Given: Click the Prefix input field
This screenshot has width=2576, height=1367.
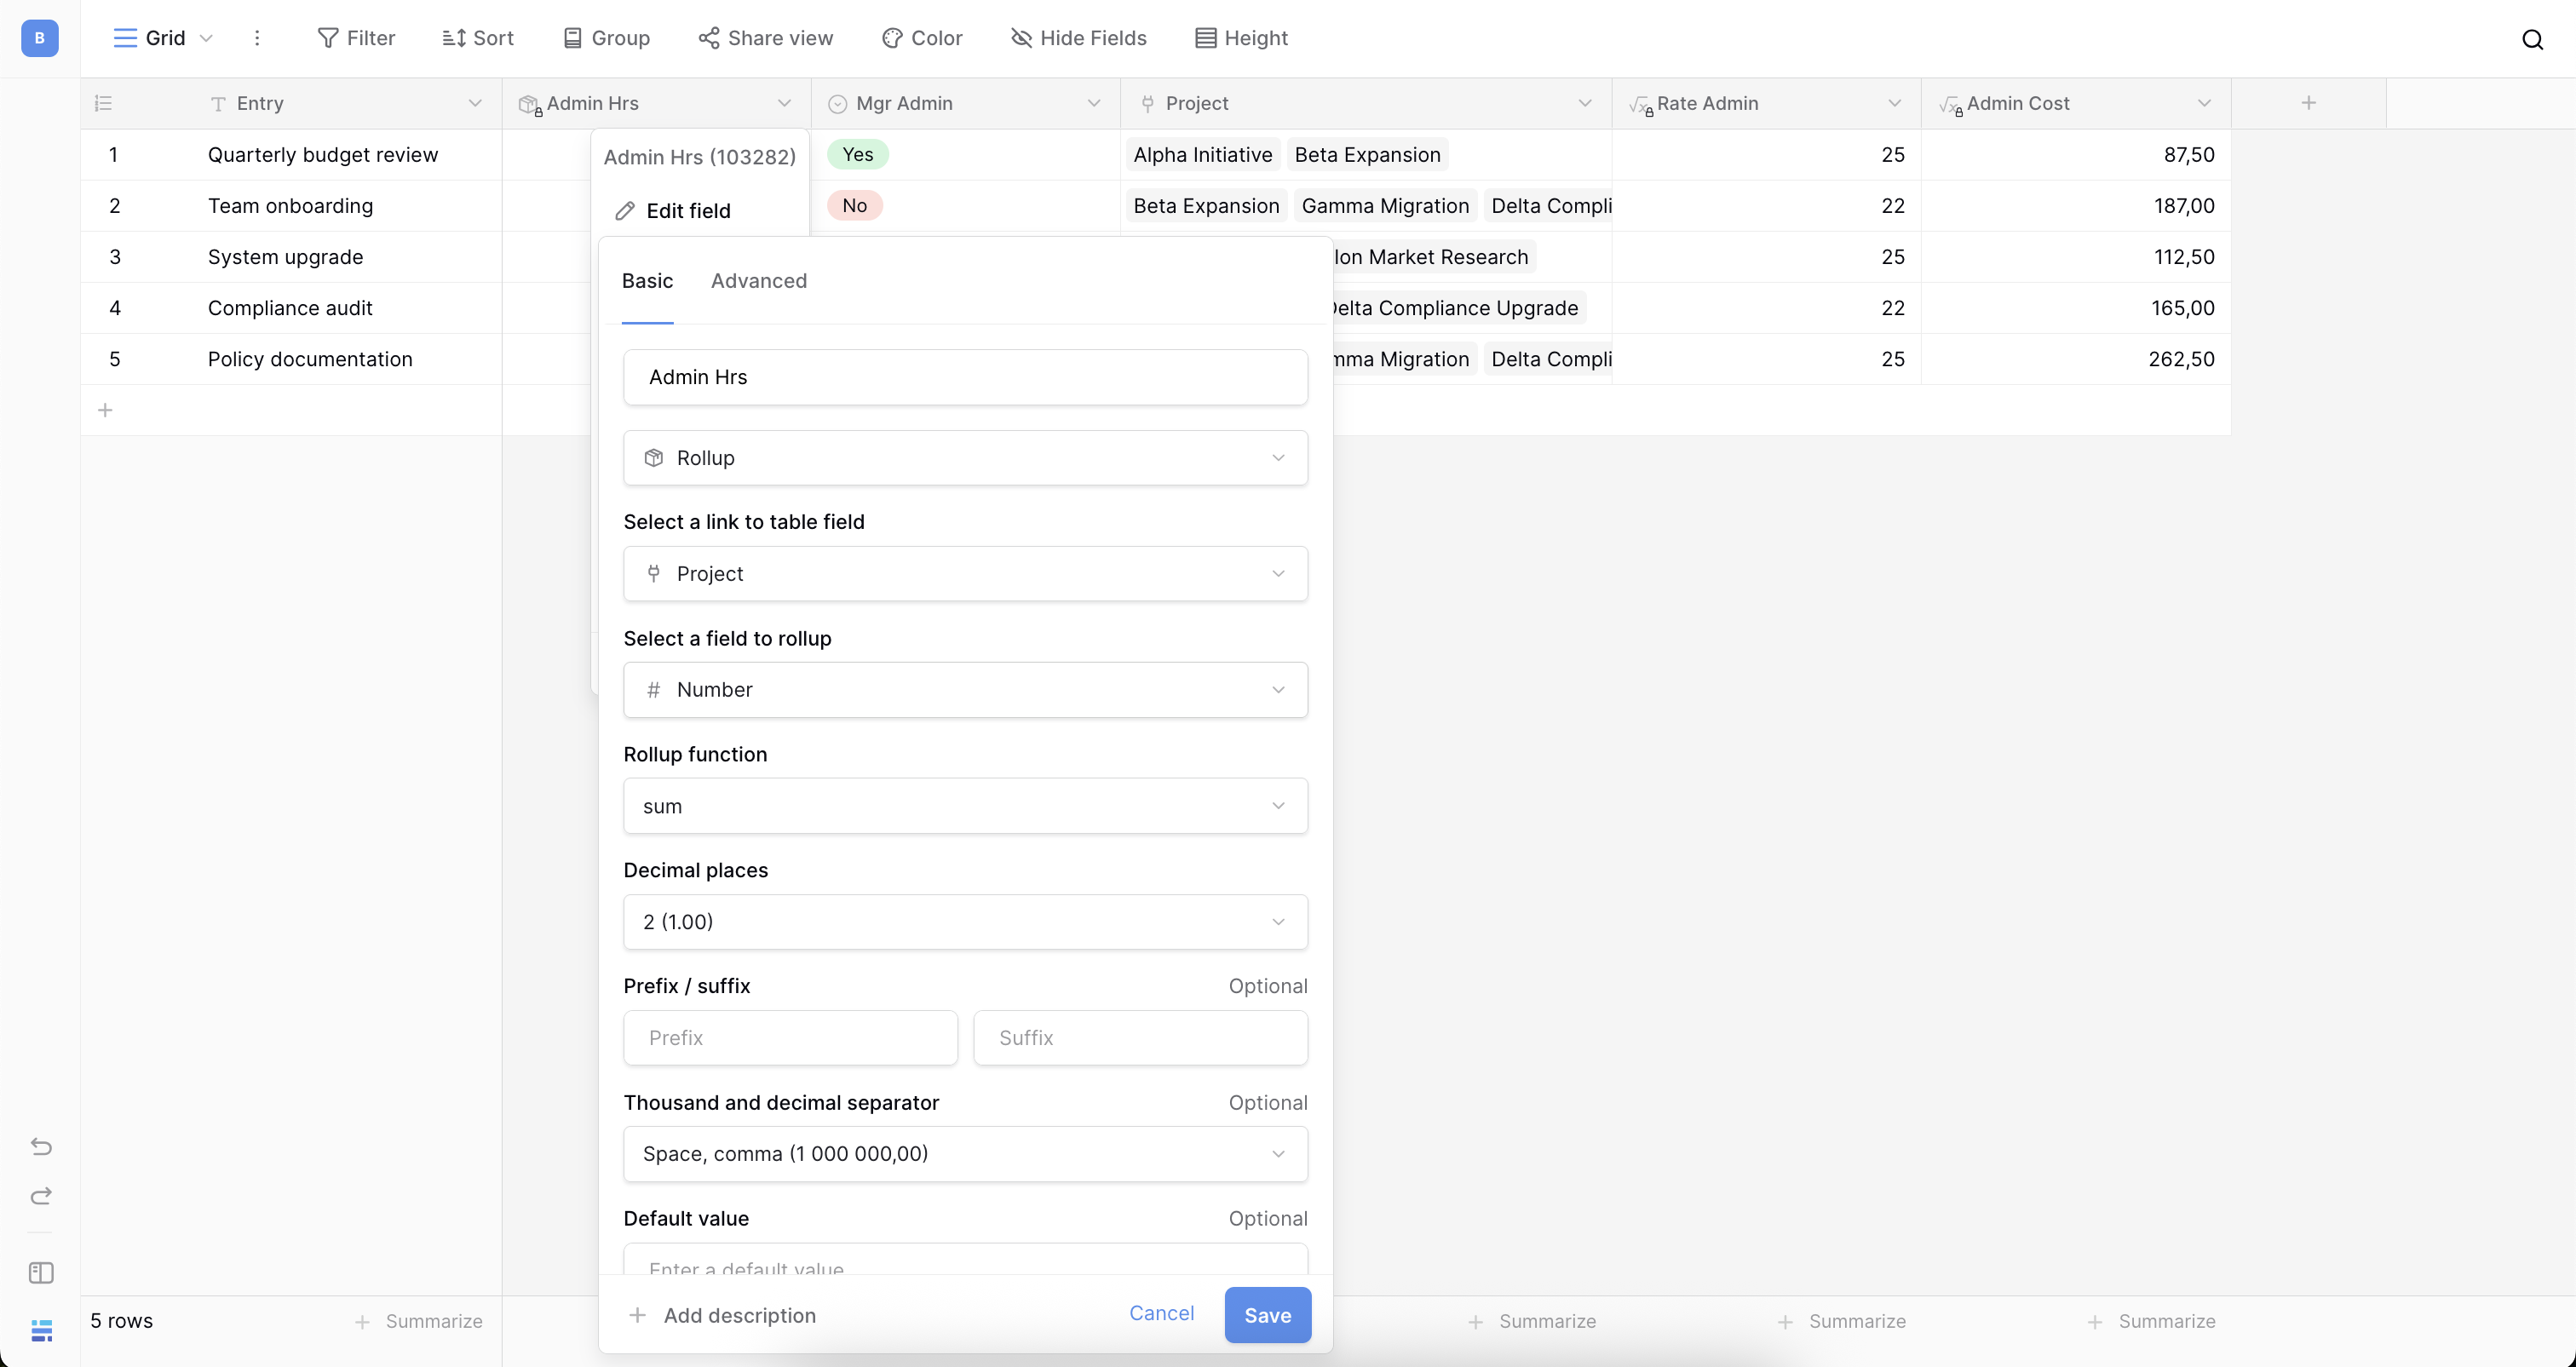Looking at the screenshot, I should 790,1038.
